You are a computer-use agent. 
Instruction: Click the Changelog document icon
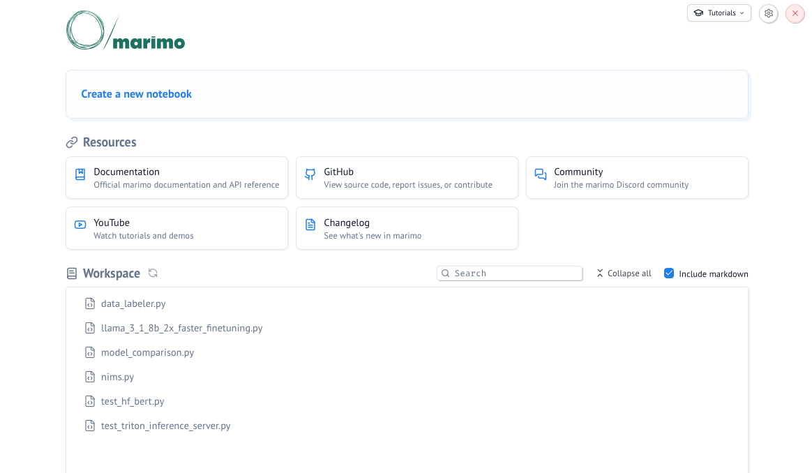tap(310, 225)
